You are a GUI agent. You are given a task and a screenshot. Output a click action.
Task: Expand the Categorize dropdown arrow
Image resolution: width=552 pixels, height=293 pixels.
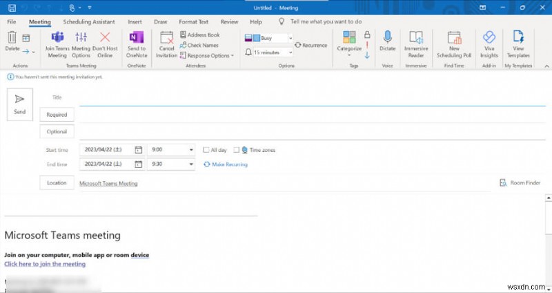[x=349, y=55]
